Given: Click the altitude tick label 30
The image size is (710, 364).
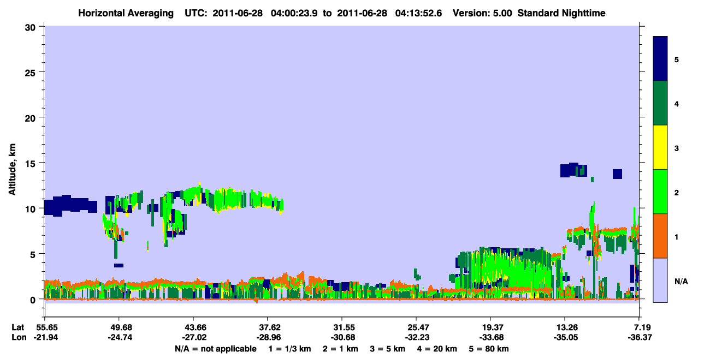Looking at the screenshot, I should [31, 27].
